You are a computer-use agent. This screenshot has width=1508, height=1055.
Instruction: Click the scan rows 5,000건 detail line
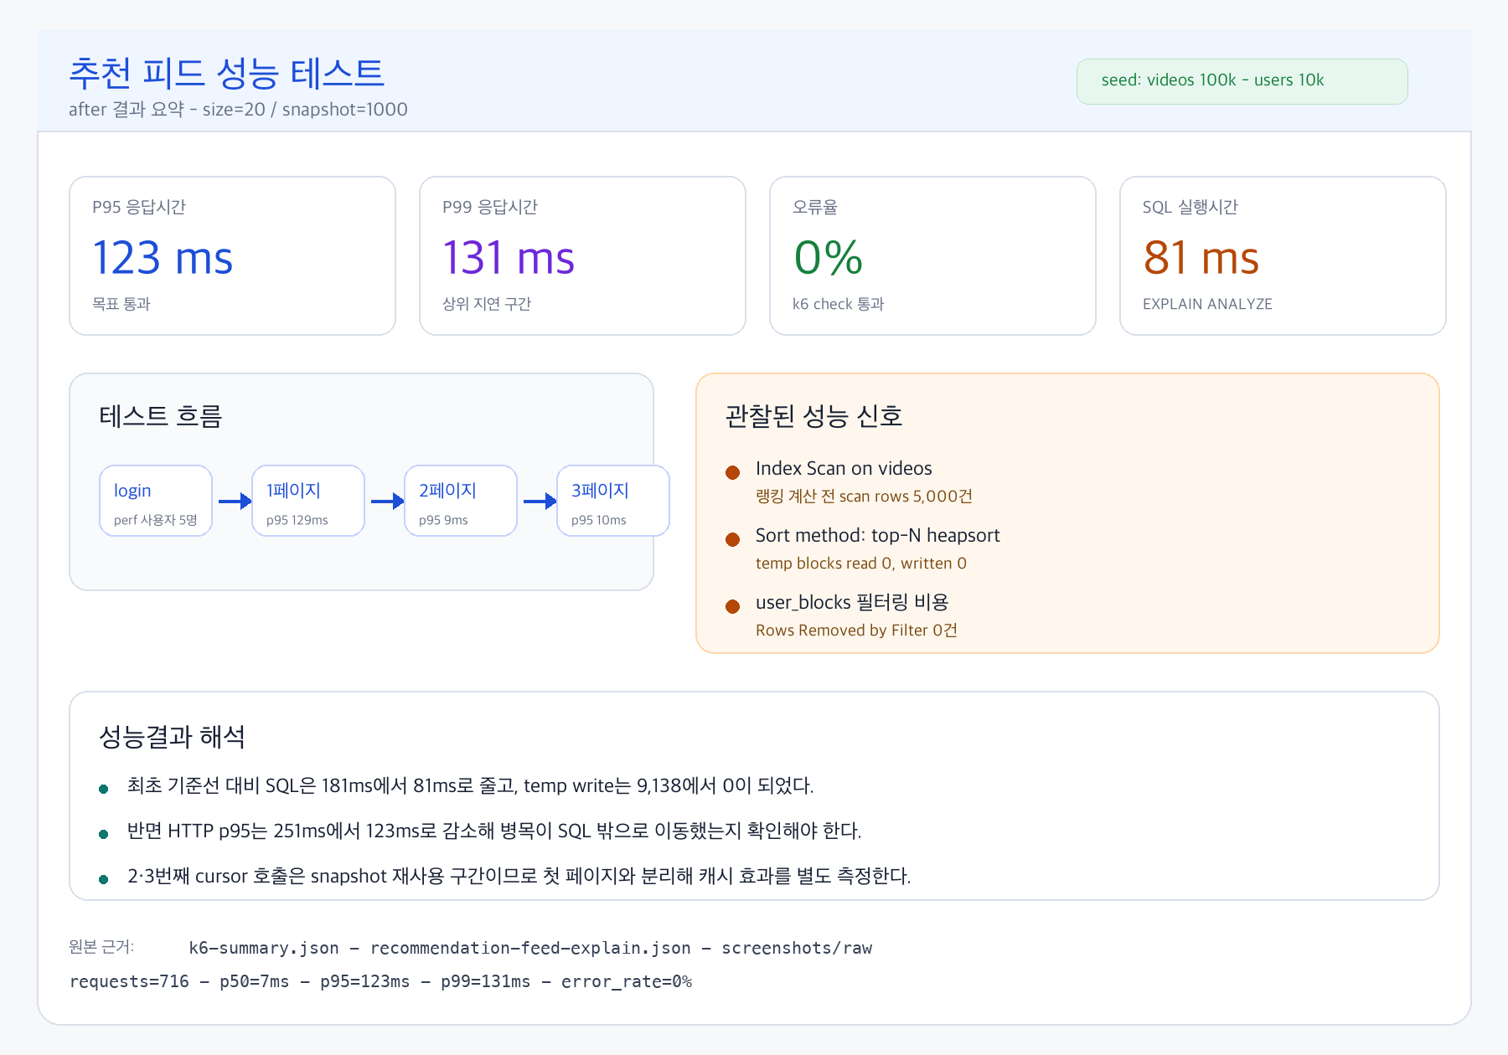(x=864, y=497)
